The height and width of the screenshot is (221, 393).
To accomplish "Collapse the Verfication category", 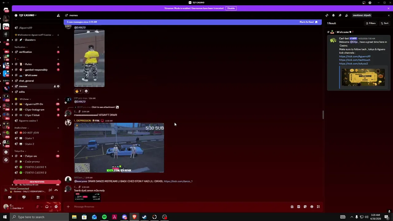I will coord(21,47).
